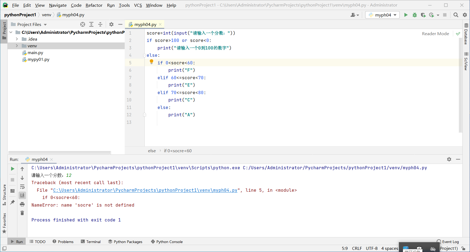
Task: Open the VCS menu
Action: pos(138,5)
